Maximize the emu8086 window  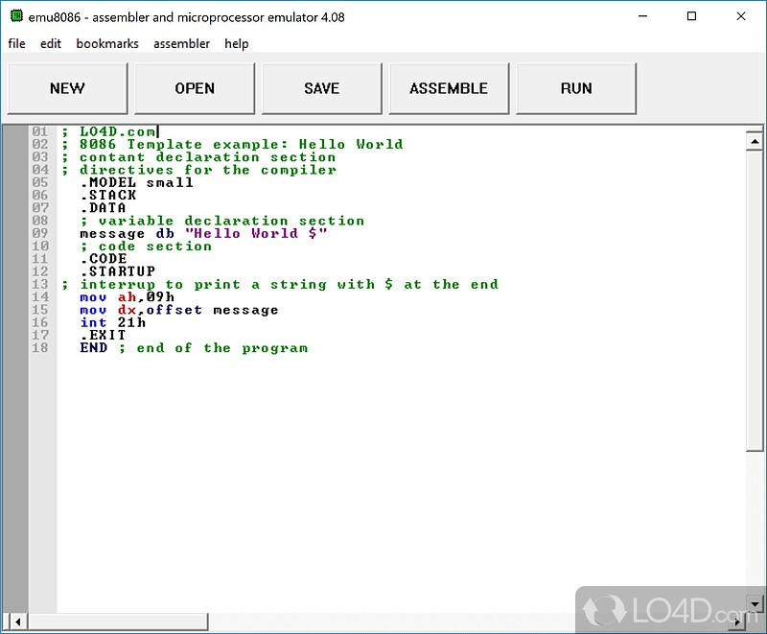(691, 16)
